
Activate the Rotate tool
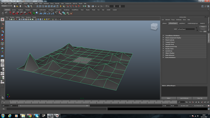(2, 36)
